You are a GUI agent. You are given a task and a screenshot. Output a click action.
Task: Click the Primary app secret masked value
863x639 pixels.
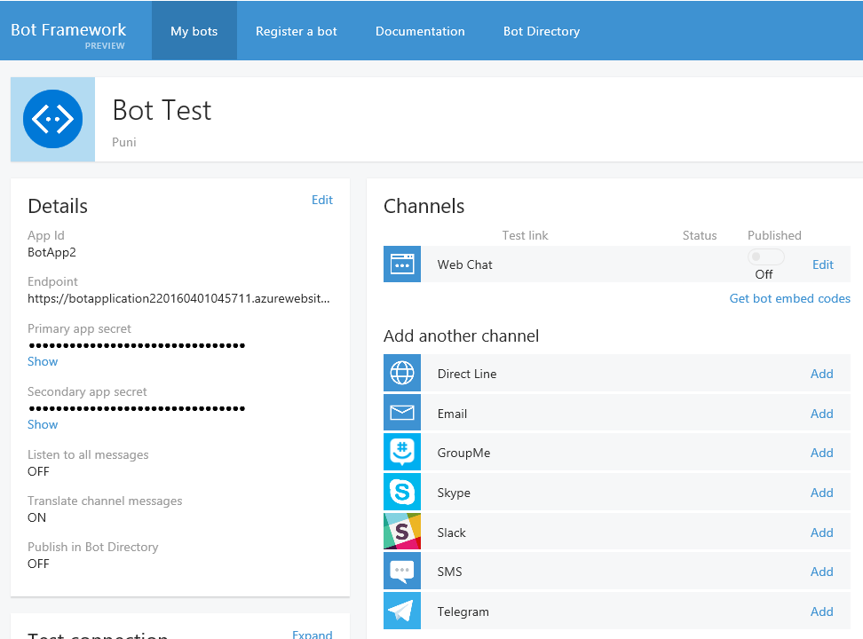(x=137, y=345)
